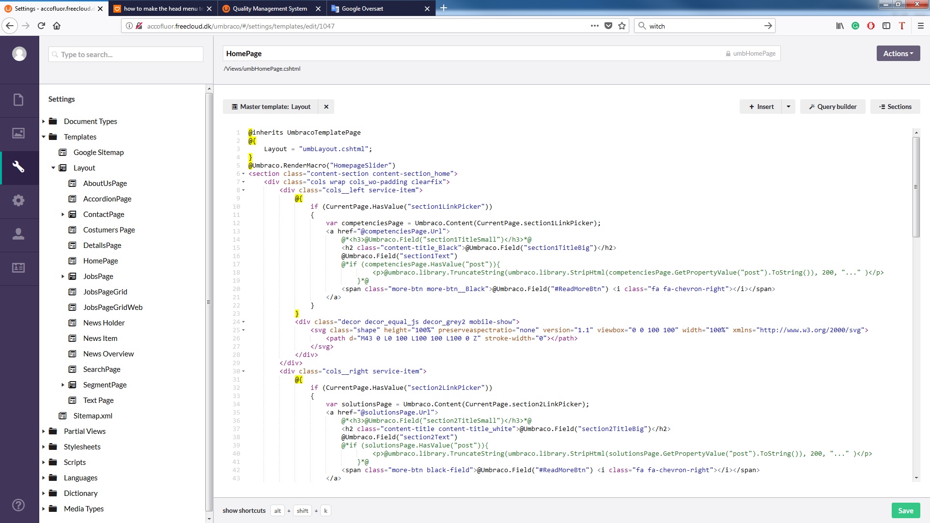Expand the JobsPage template node
This screenshot has width=930, height=523.
62,277
